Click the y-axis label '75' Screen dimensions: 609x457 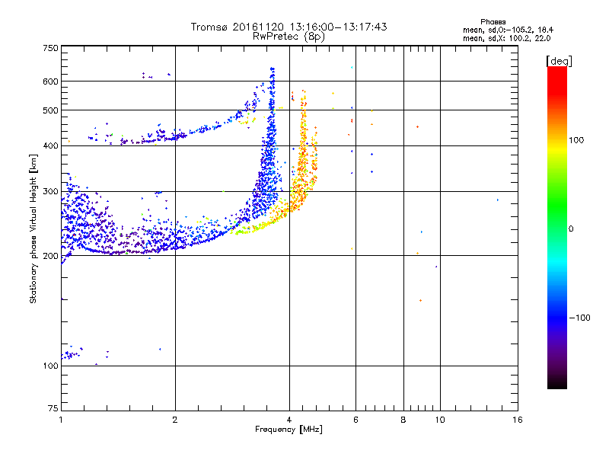click(x=53, y=408)
